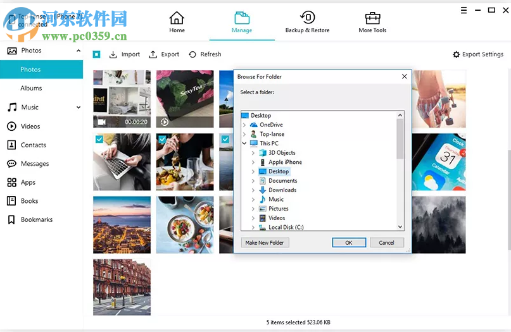The width and height of the screenshot is (511, 332).
Task: Expand the Top-lanse user node
Action: (x=244, y=134)
